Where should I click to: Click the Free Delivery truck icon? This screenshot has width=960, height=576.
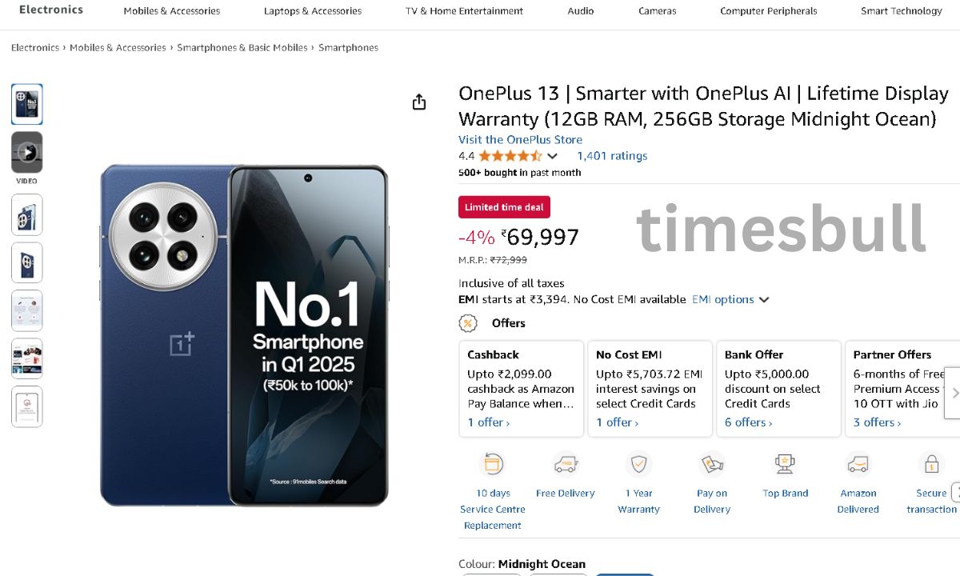[565, 464]
